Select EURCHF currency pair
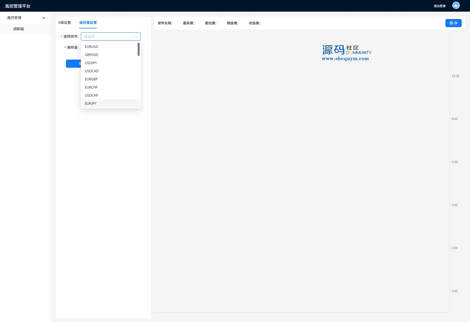 pos(91,87)
